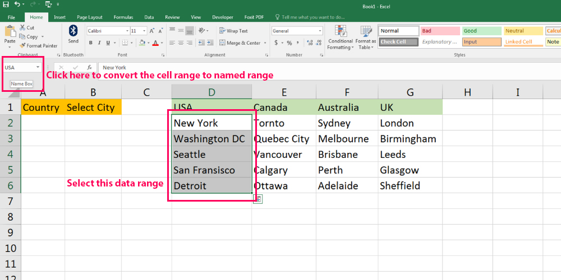This screenshot has width=561, height=280.
Task: Open the Name Box dropdown arrow
Action: coord(38,68)
